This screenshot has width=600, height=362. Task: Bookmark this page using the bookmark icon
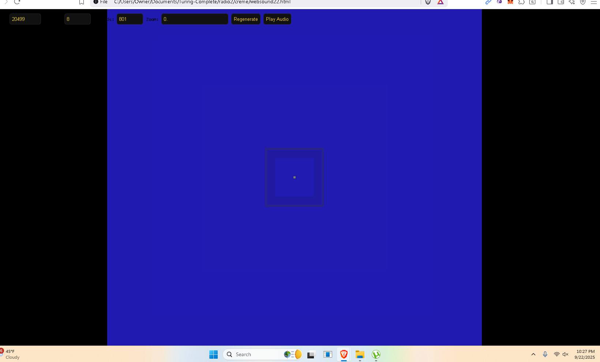82,2
